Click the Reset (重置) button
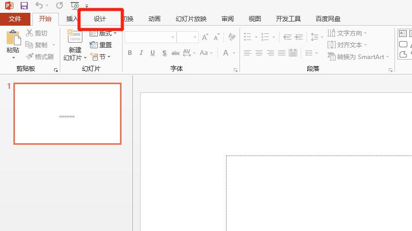This screenshot has height=231, width=412. pos(101,45)
